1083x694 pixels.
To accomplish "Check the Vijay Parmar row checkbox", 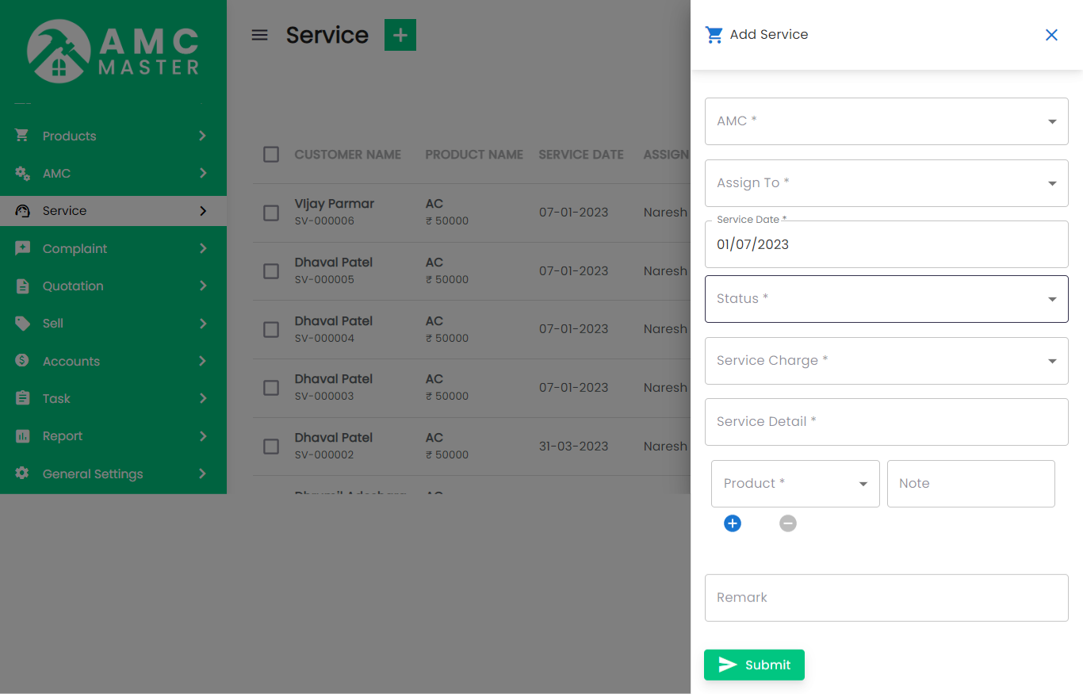I will tap(271, 213).
